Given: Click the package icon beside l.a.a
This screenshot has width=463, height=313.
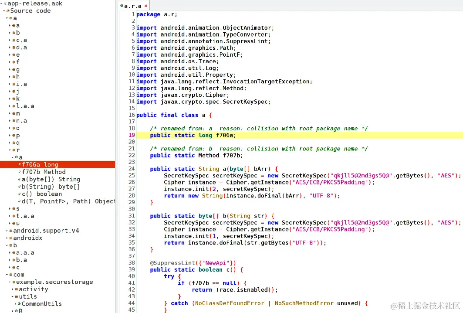Looking at the screenshot, I should 14,106.
